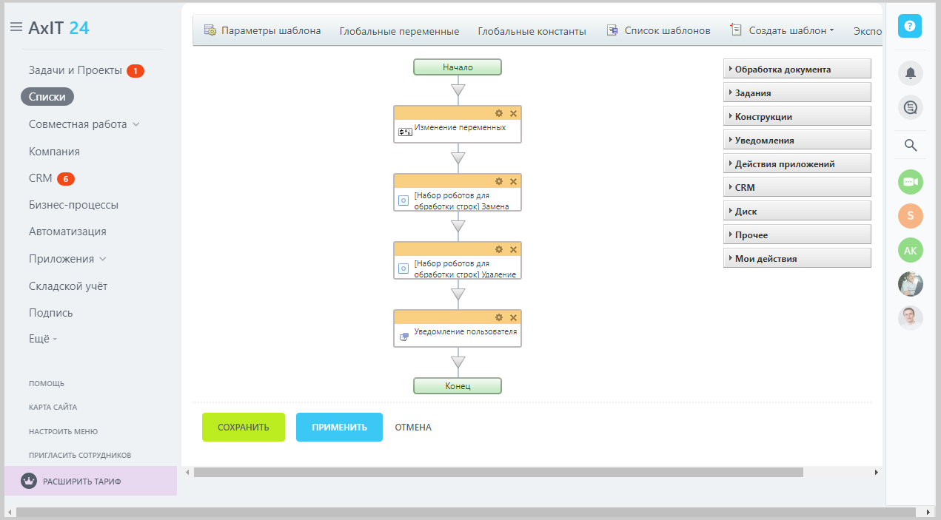This screenshot has width=941, height=520.
Task: Open the Ещё sidebar dropdown
Action: 43,339
